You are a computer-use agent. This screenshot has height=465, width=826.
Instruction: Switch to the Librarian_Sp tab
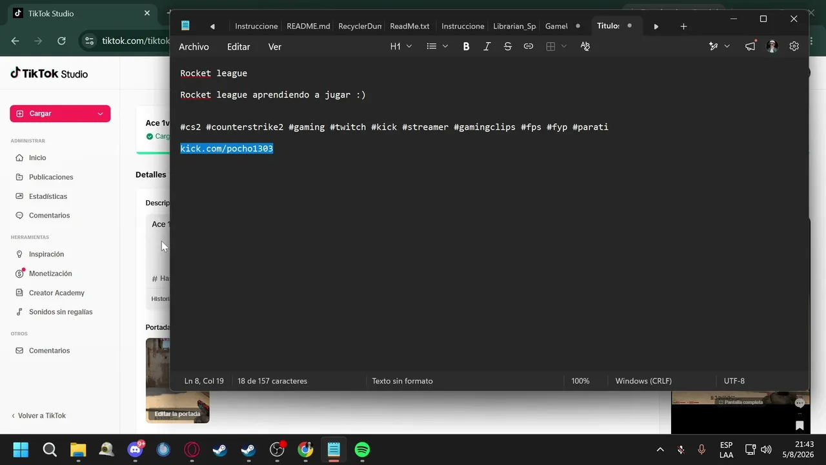click(x=514, y=26)
